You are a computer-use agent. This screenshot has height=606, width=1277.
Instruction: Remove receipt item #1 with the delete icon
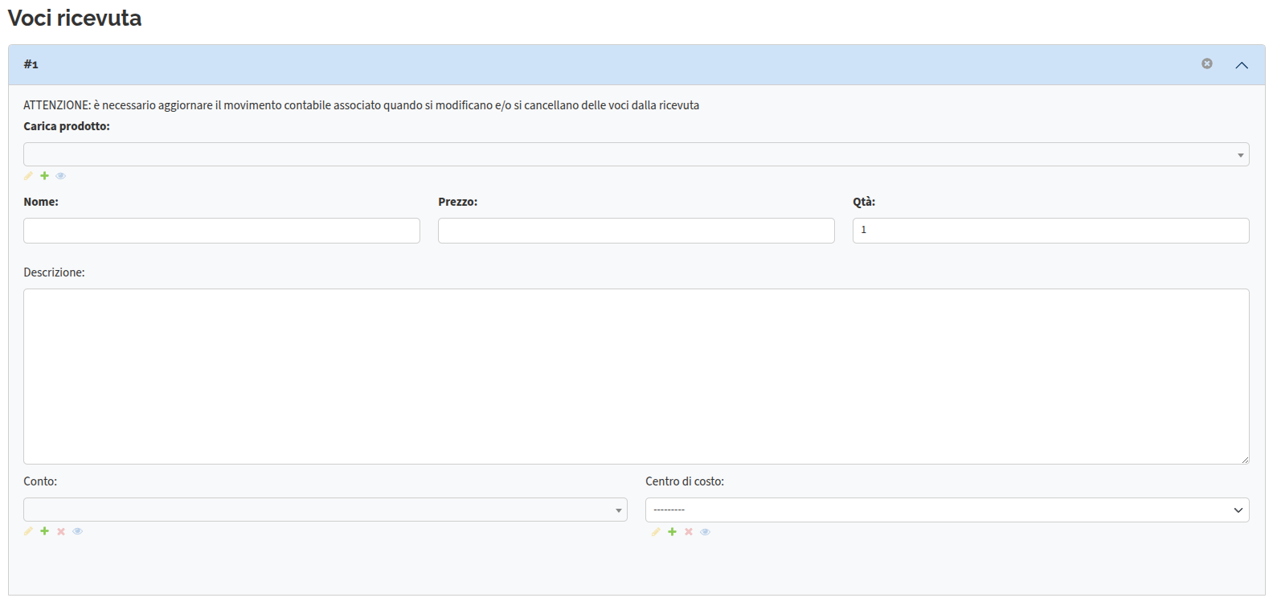(1207, 63)
